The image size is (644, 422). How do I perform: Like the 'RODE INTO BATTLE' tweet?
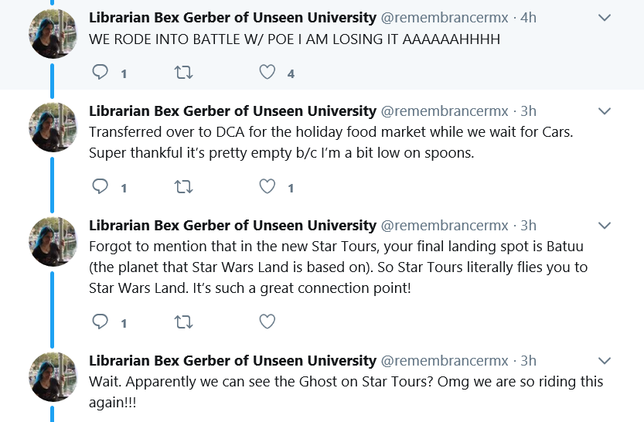tap(267, 72)
